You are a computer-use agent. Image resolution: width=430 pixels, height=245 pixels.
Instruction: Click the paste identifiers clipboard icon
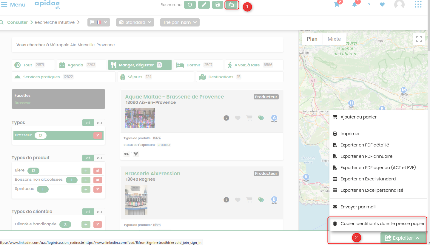(x=232, y=5)
